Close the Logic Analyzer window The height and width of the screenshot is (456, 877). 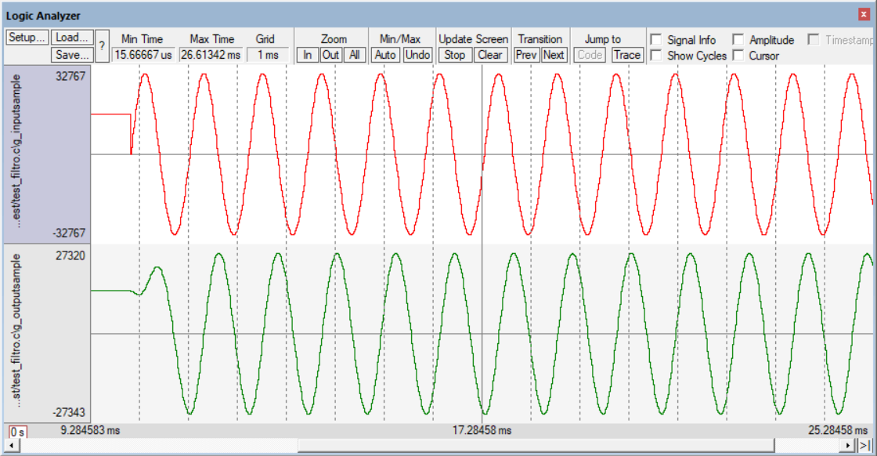[x=864, y=15]
